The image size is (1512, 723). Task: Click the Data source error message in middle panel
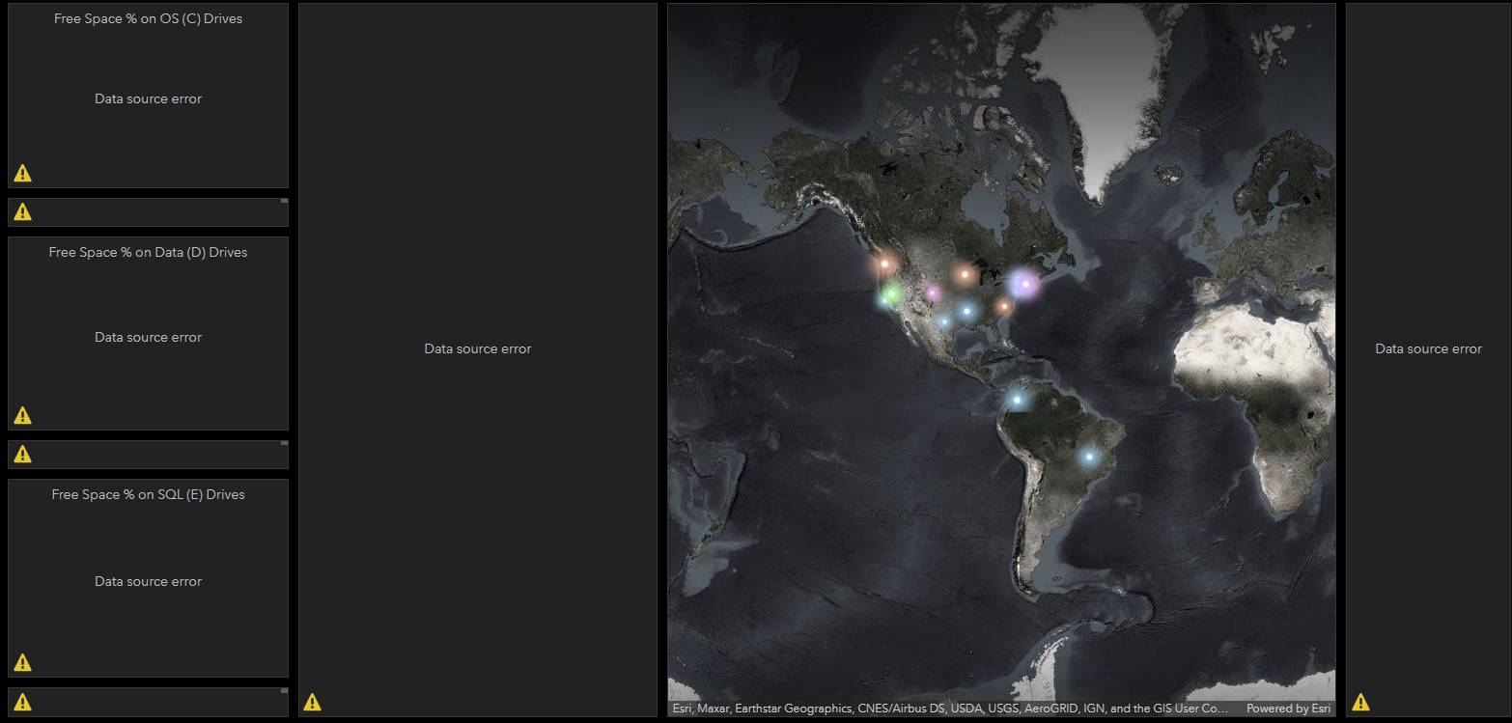(477, 348)
